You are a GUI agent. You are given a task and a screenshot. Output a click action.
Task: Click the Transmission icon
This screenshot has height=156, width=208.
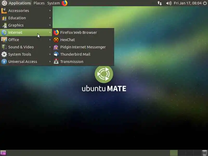click(56, 62)
